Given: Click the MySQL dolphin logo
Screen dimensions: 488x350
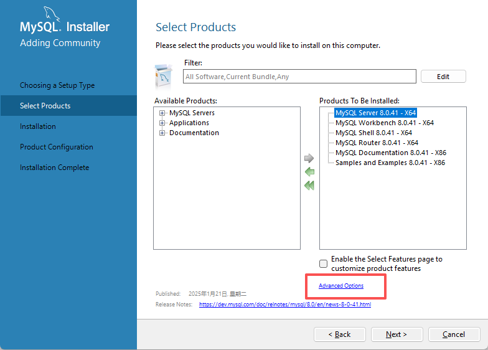Looking at the screenshot, I should tap(54, 15).
